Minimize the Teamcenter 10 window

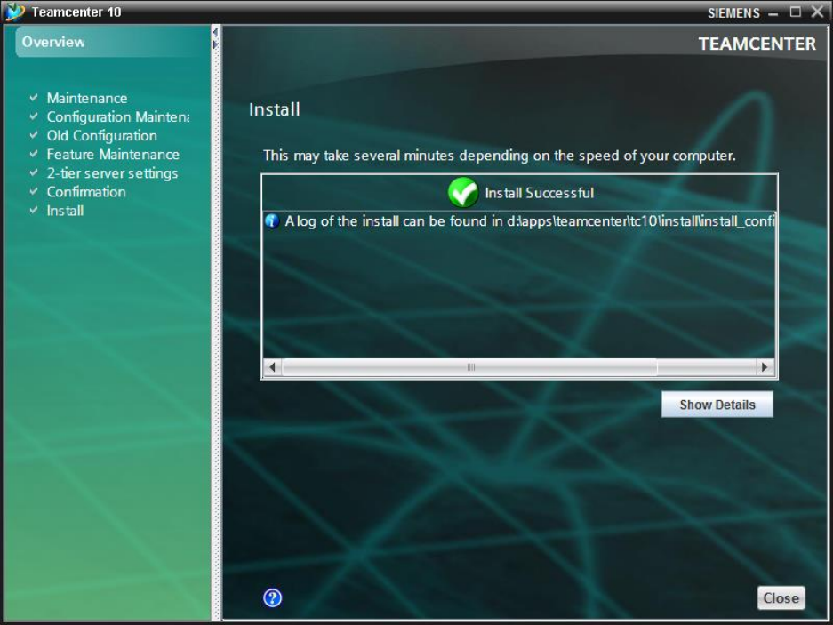point(773,12)
